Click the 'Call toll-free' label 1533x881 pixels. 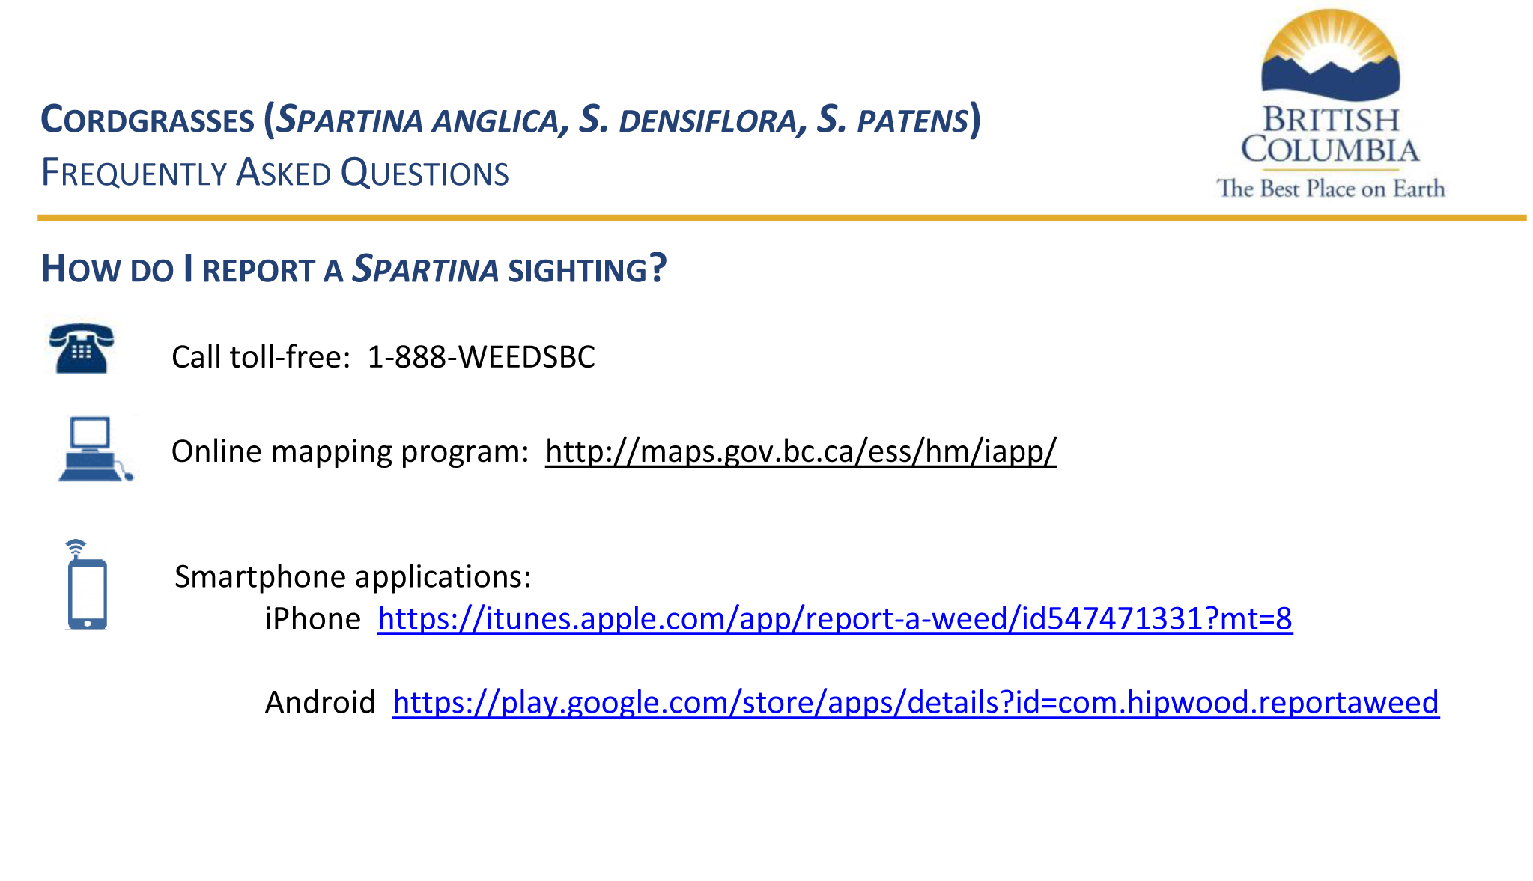click(261, 357)
